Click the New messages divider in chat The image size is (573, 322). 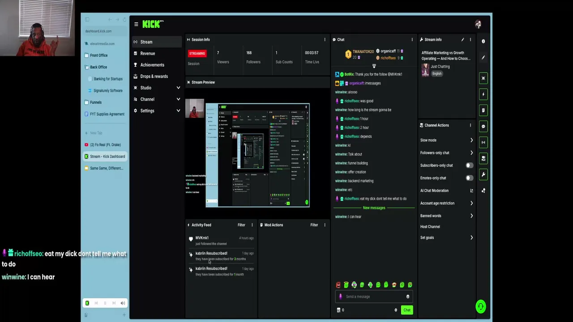374,208
